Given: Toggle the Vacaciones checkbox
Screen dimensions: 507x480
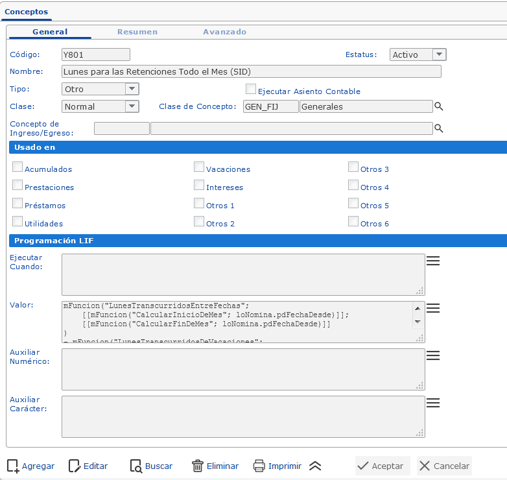Looking at the screenshot, I should 199,167.
